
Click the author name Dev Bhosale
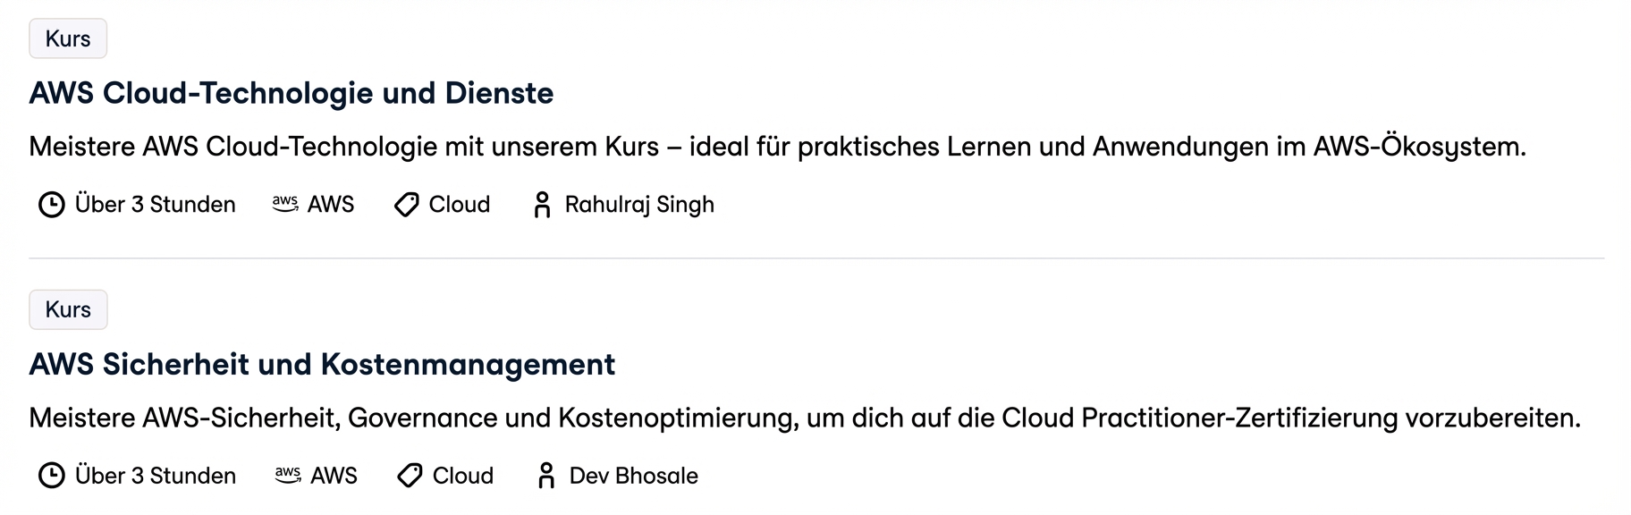pyautogui.click(x=633, y=476)
